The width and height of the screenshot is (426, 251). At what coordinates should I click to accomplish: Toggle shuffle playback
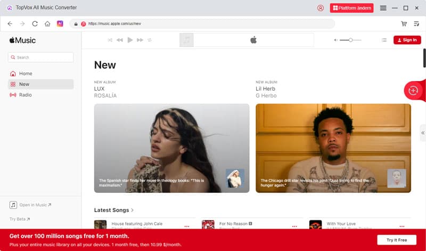click(110, 40)
